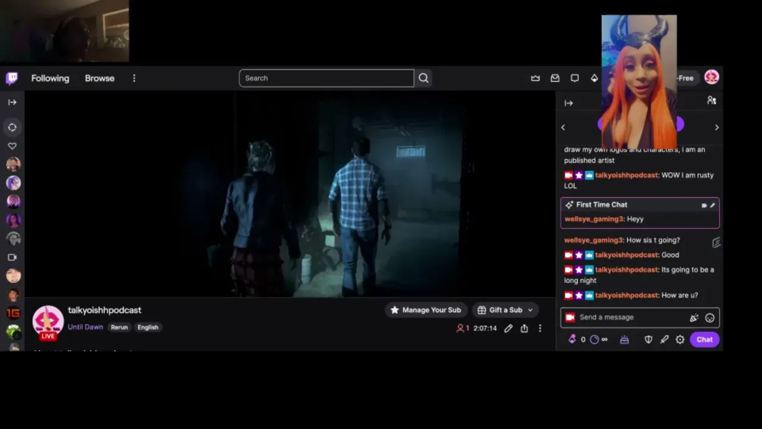Open the emote picker smiley
Screen dimensions: 762x429
710,318
